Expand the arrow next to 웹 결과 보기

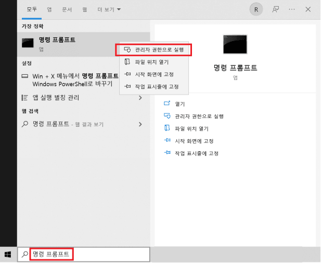click(x=140, y=124)
